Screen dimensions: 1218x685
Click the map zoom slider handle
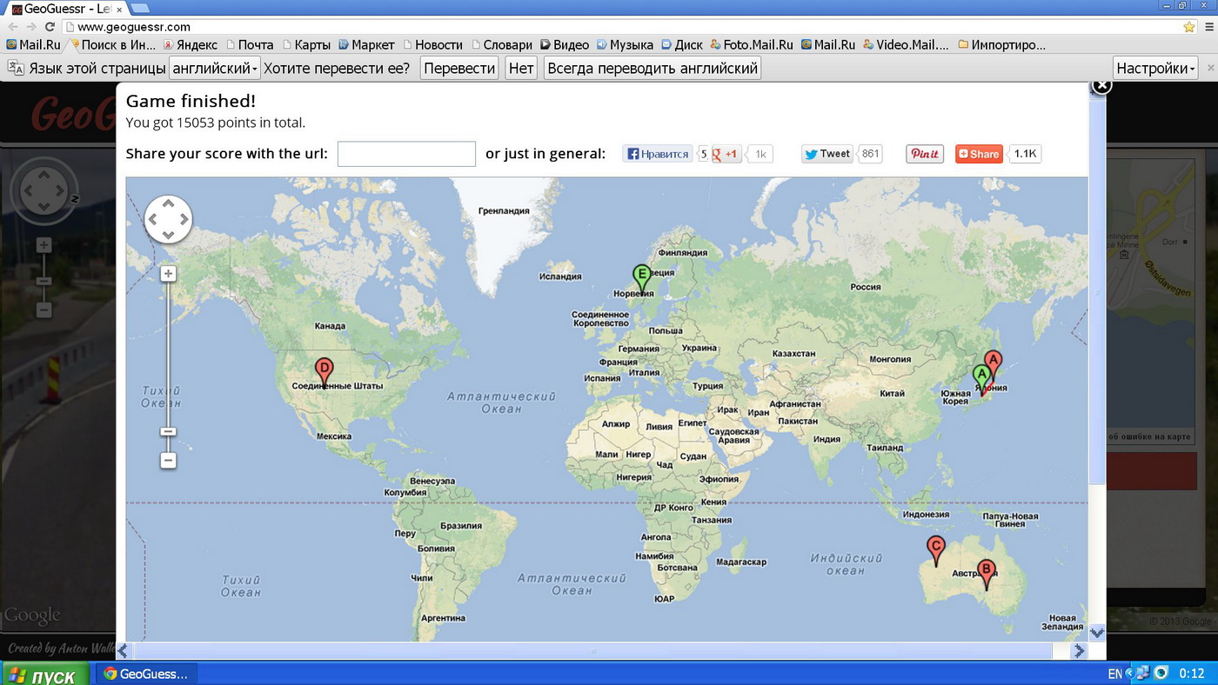169,432
